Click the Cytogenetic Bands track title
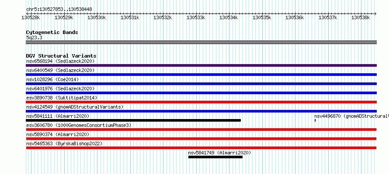The height and width of the screenshot is (174, 389). tap(52, 32)
